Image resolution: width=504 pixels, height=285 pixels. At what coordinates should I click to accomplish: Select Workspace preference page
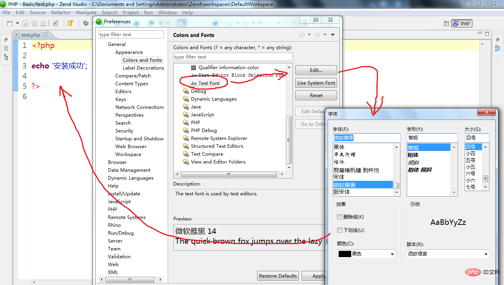point(128,154)
